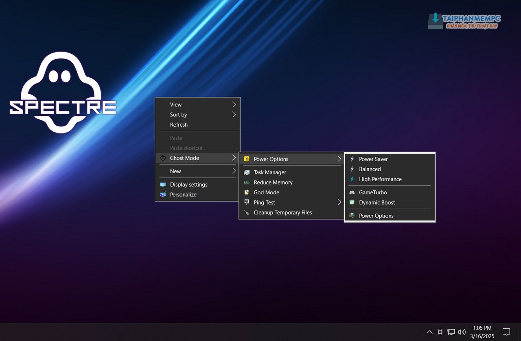Open Personalize from the context menu
The width and height of the screenshot is (521, 341).
[183, 195]
